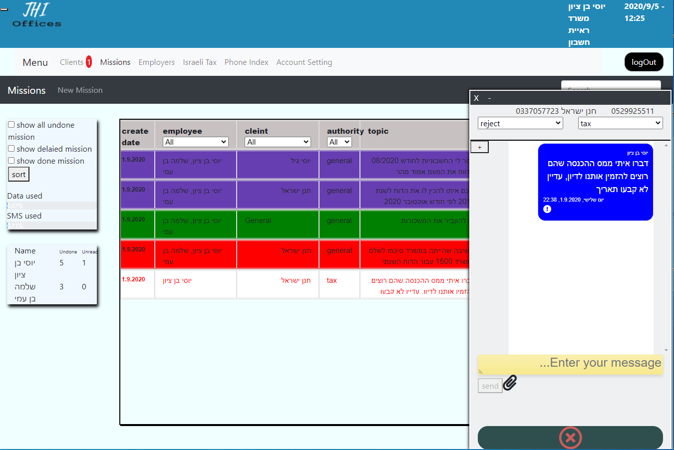Viewport: 674px width, 450px height.
Task: Click the paperclip attachment icon
Action: coord(510,383)
